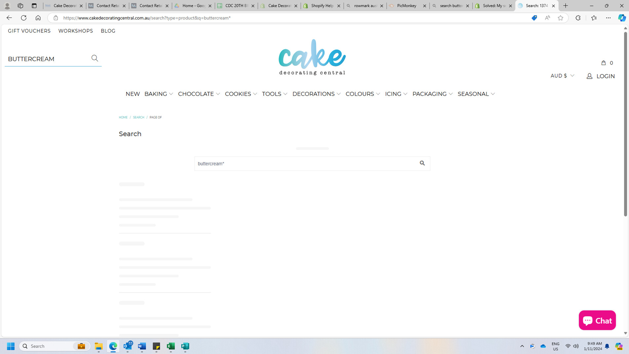Switch to the CDC 20TH tab
Image resolution: width=629 pixels, height=354 pixels.
(x=236, y=6)
